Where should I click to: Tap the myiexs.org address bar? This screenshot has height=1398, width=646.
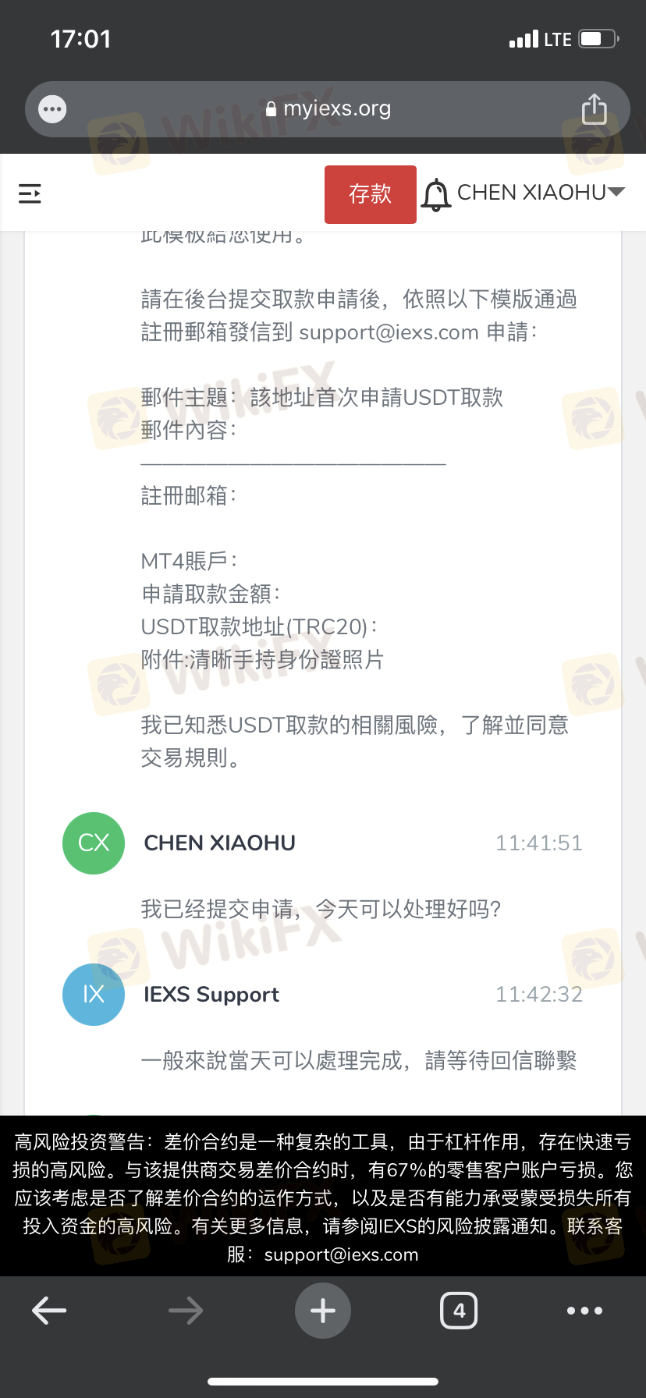pos(328,109)
